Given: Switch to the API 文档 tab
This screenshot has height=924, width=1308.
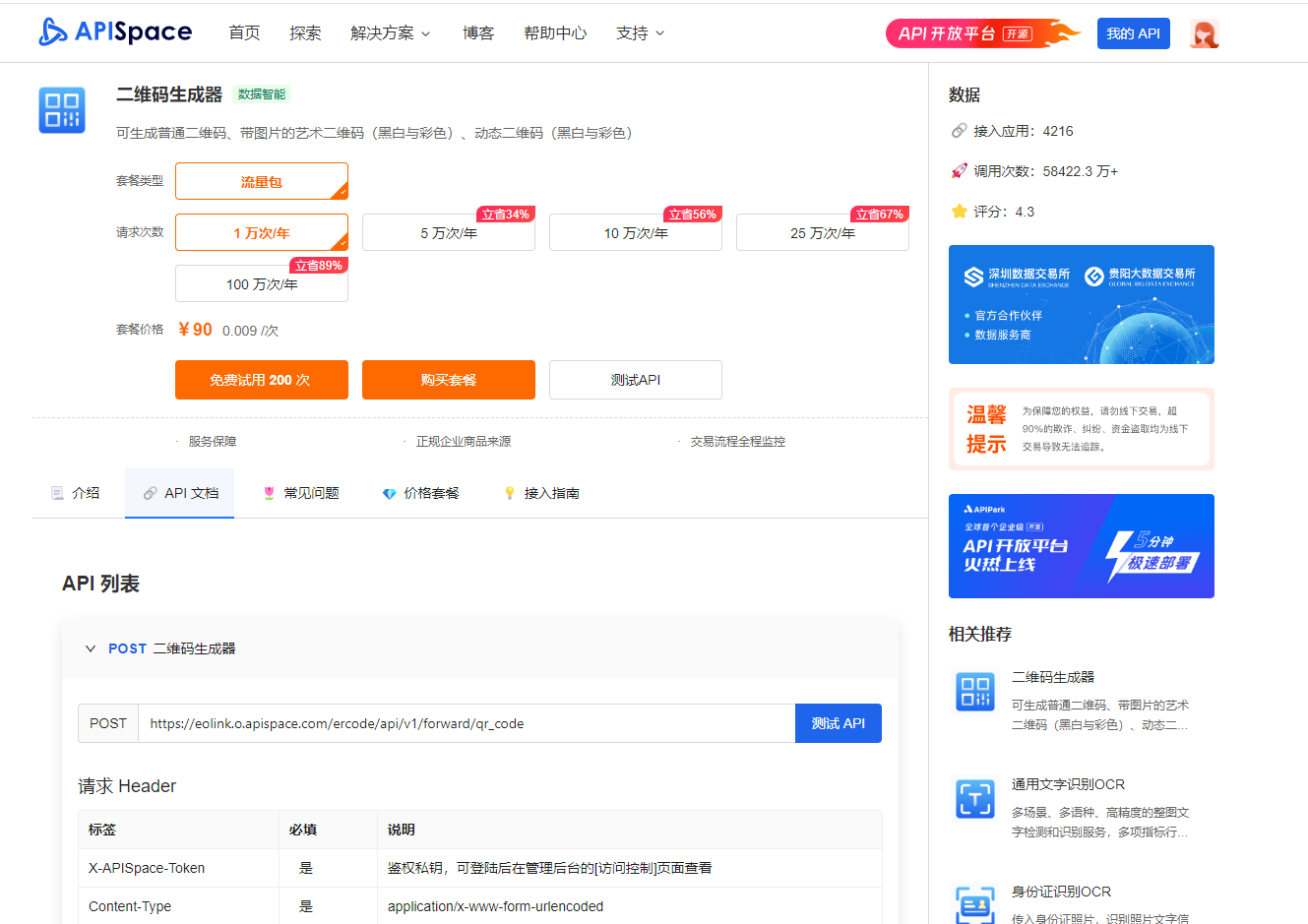Looking at the screenshot, I should (x=180, y=493).
